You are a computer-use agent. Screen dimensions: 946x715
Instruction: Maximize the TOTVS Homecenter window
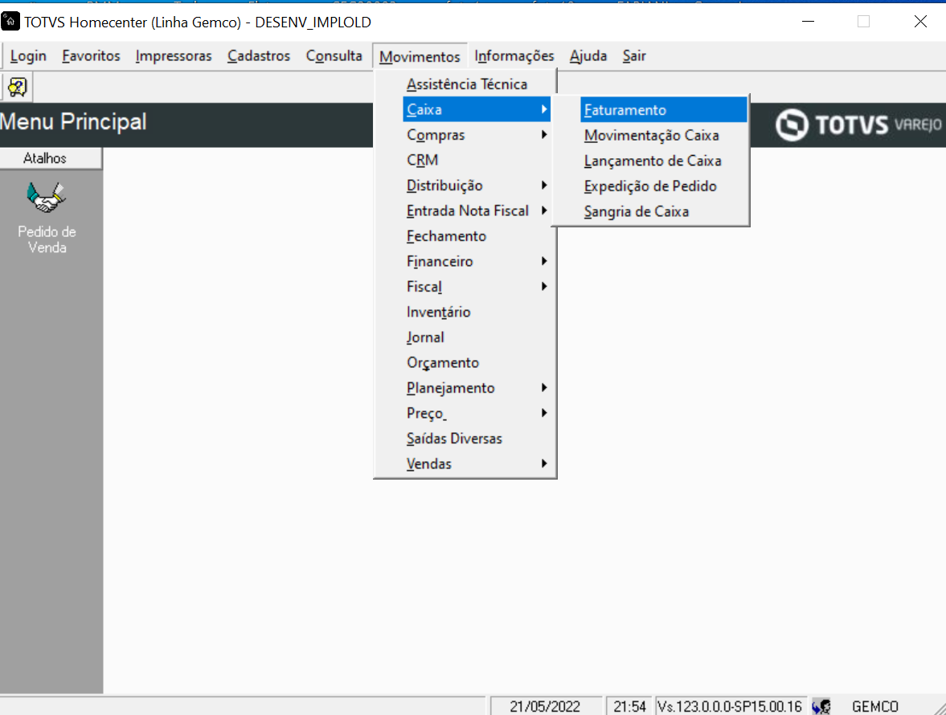(x=864, y=22)
